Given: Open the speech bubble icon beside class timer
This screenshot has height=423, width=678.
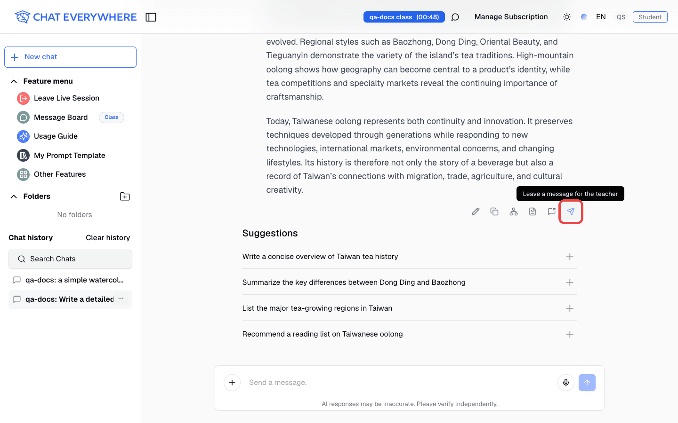Looking at the screenshot, I should (x=455, y=17).
